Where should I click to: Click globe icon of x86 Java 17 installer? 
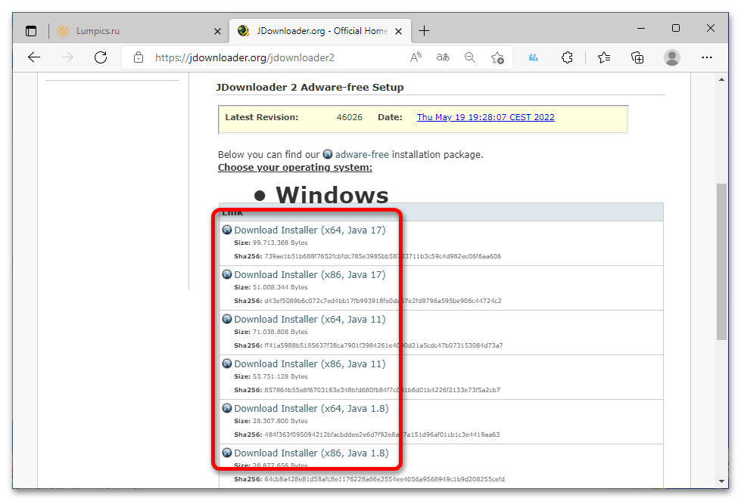pos(227,274)
